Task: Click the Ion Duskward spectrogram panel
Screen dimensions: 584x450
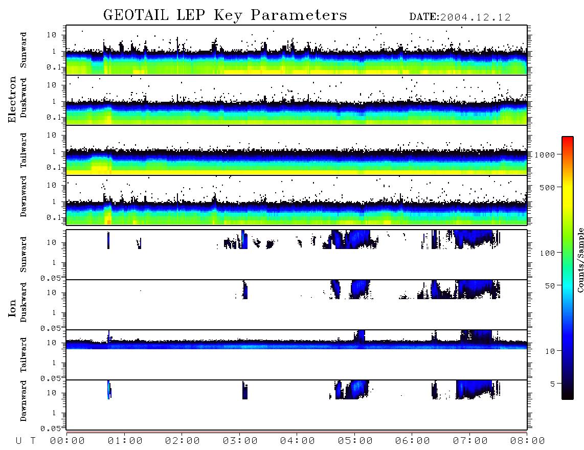Action: tap(297, 304)
